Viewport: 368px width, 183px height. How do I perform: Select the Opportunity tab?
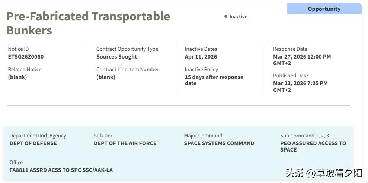pyautogui.click(x=324, y=9)
